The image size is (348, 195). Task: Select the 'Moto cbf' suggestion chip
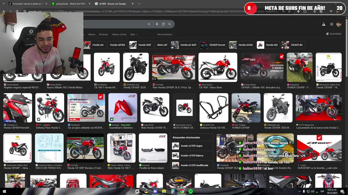click(x=162, y=45)
